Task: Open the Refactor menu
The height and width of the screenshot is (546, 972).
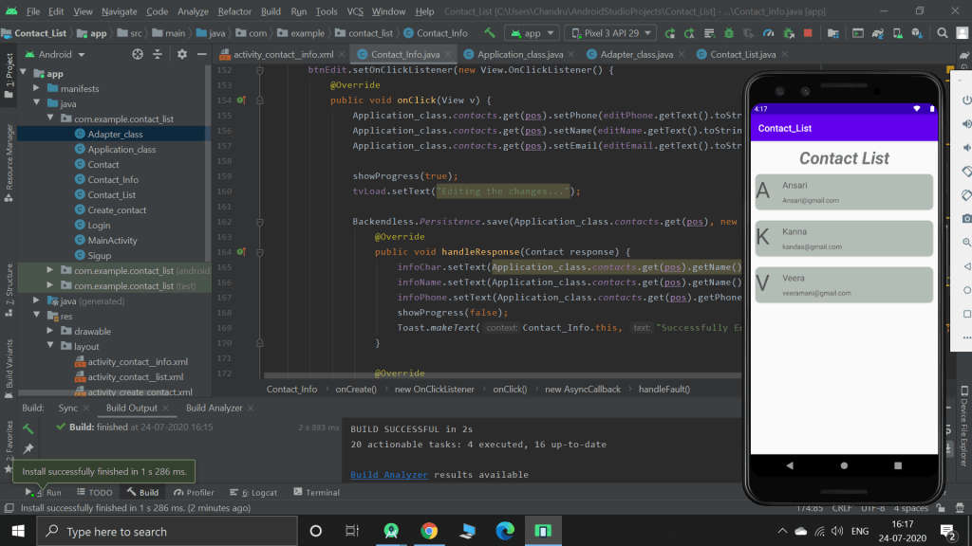Action: [234, 11]
